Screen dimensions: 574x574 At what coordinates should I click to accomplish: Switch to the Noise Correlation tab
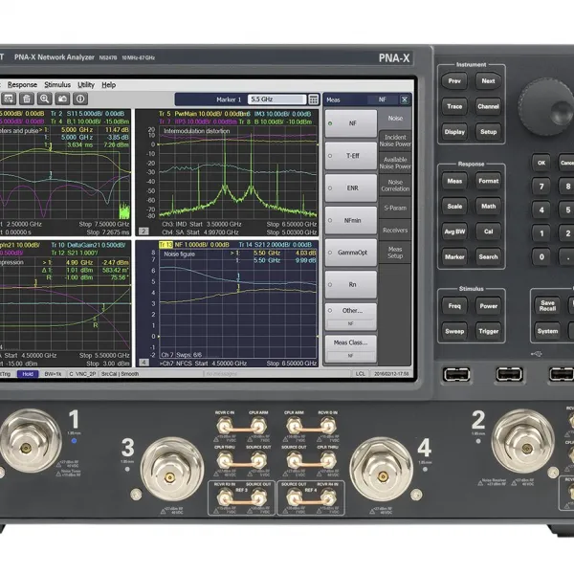pyautogui.click(x=395, y=186)
